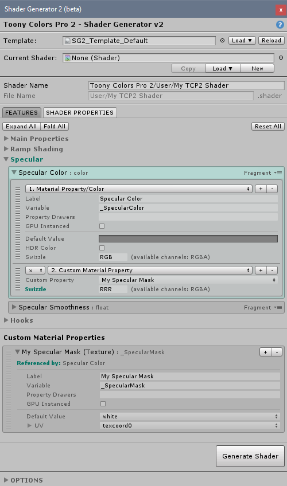Toggle GPU Instanced for My Specular Mask
This screenshot has width=287, height=486.
click(103, 404)
